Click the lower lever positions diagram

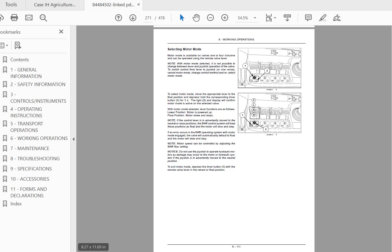point(269,113)
